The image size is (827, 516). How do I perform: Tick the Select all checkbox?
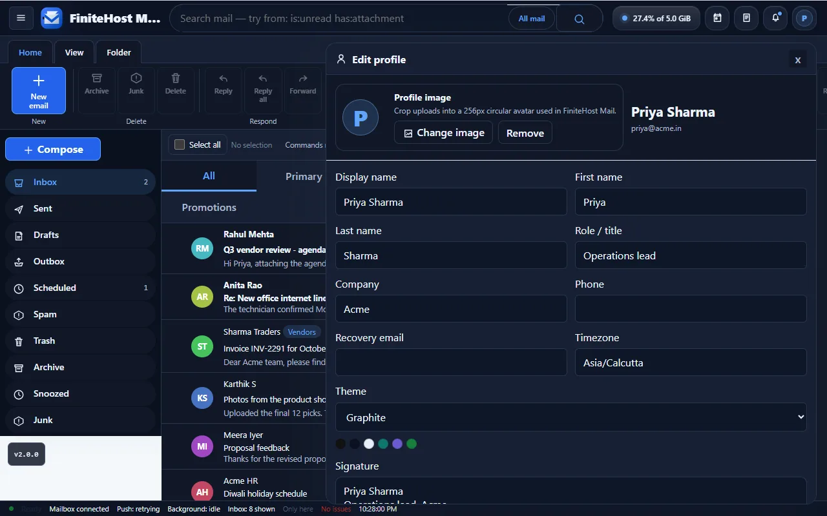[x=180, y=144]
